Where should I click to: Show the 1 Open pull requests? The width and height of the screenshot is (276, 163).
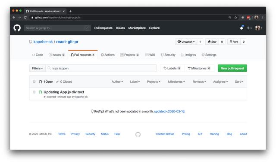coord(46,81)
